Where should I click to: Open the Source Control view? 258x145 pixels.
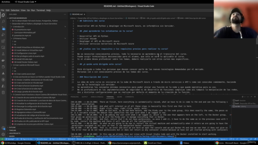point(3,28)
